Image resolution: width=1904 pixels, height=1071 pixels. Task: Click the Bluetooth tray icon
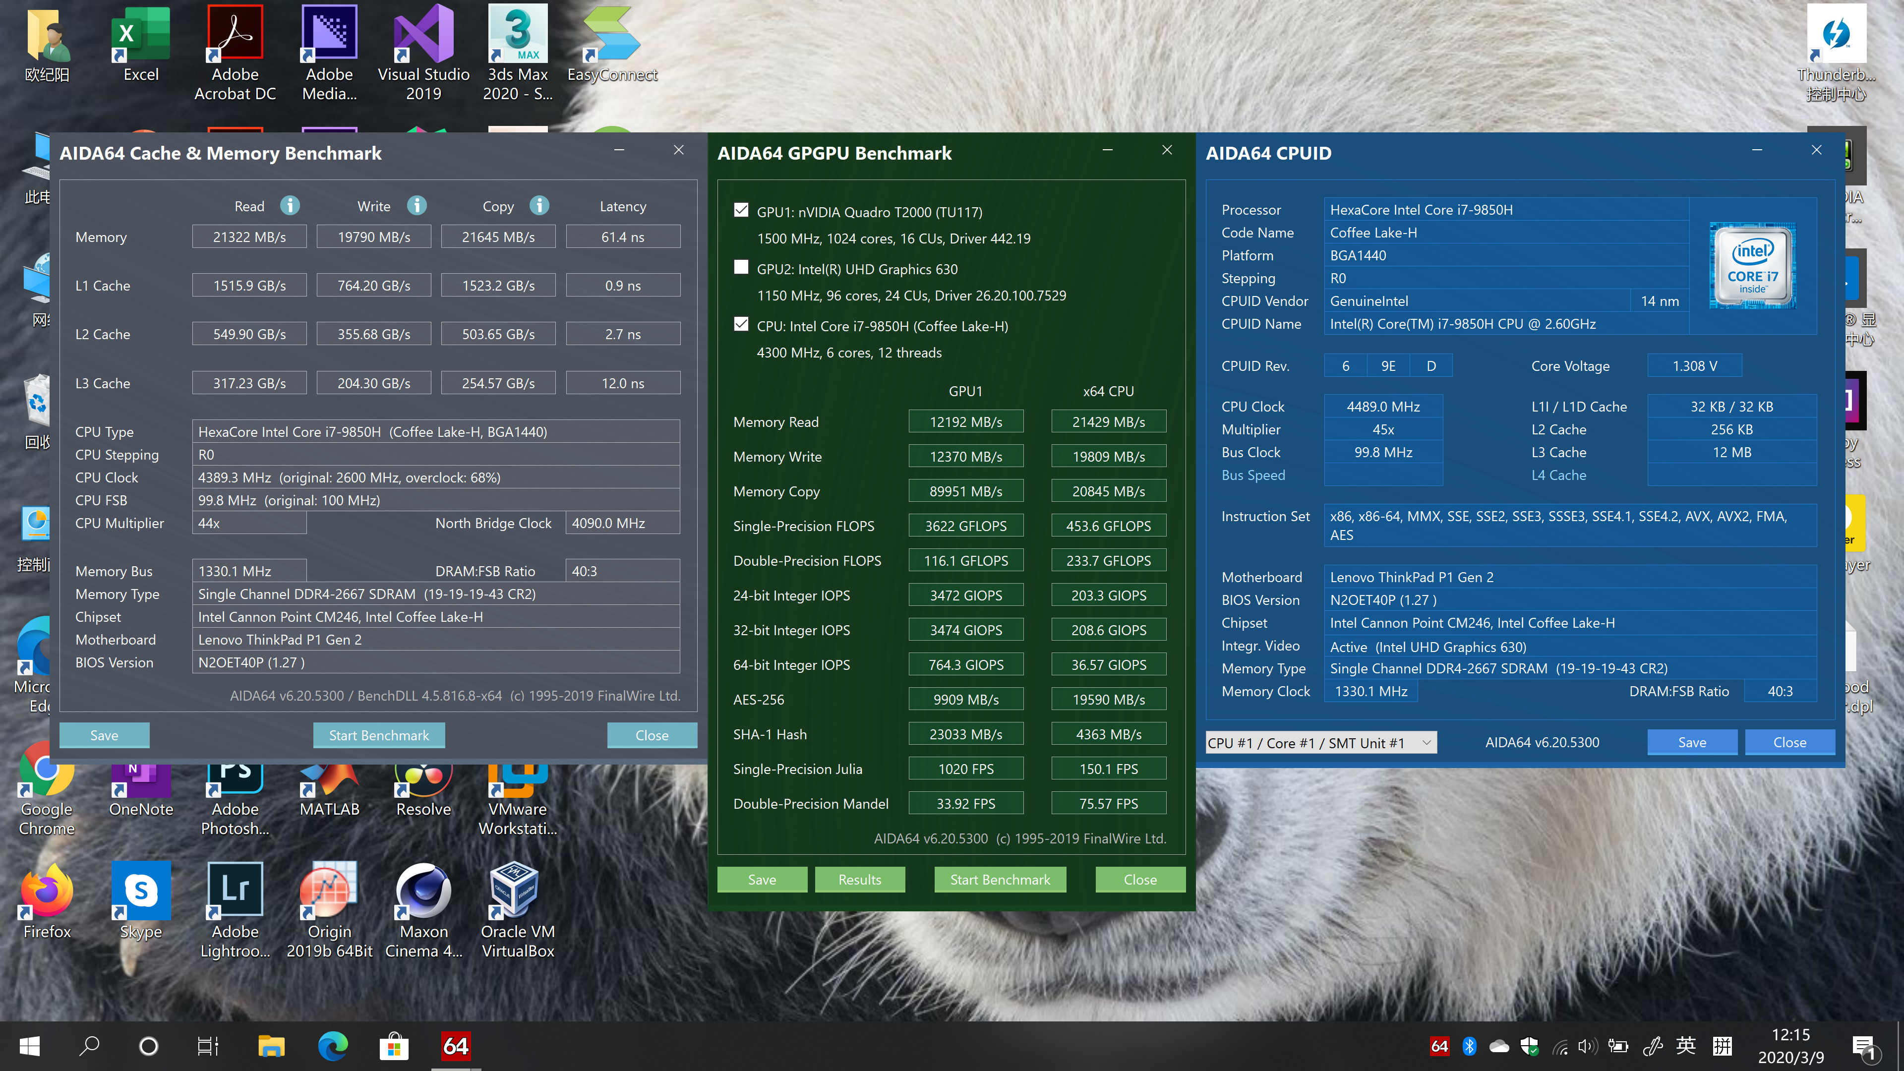[1469, 1046]
